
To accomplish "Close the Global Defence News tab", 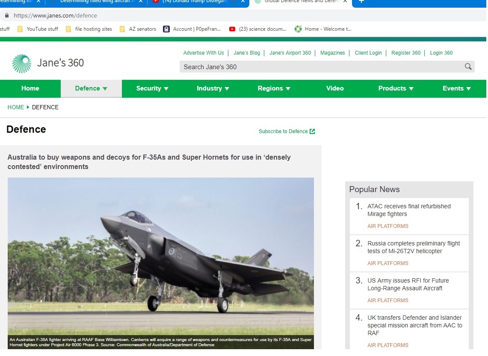I will [x=346, y=2].
